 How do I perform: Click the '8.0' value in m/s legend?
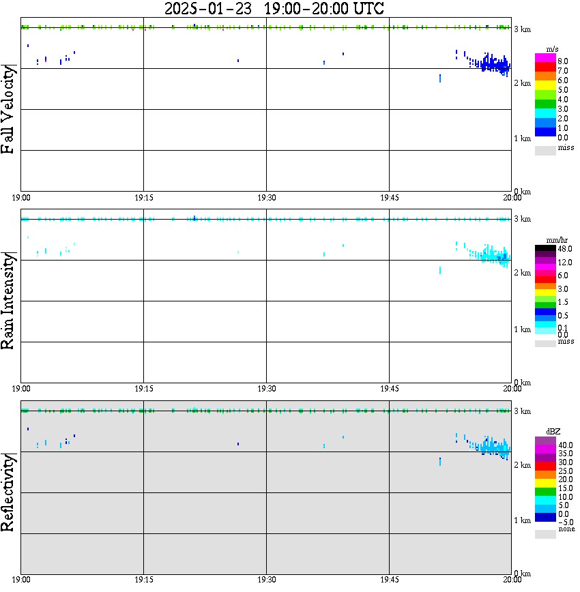tap(563, 61)
